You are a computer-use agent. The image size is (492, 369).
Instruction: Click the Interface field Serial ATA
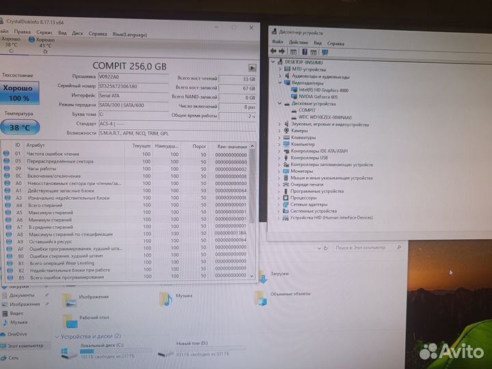(133, 96)
